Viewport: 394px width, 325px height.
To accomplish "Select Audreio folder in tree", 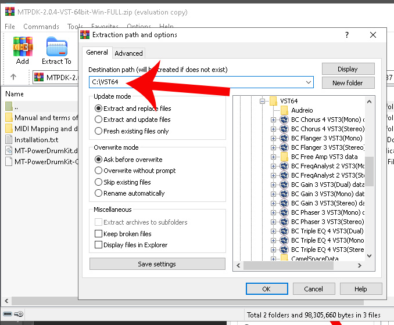I will (302, 110).
